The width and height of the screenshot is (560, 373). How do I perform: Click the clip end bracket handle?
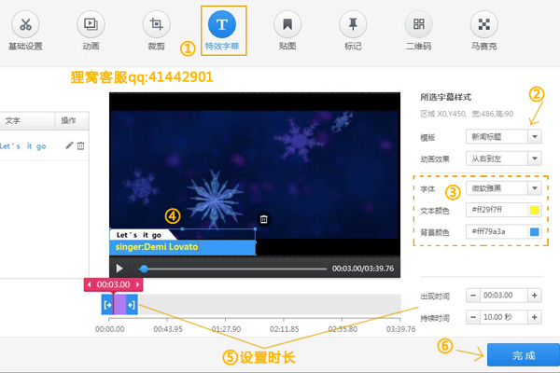[132, 305]
